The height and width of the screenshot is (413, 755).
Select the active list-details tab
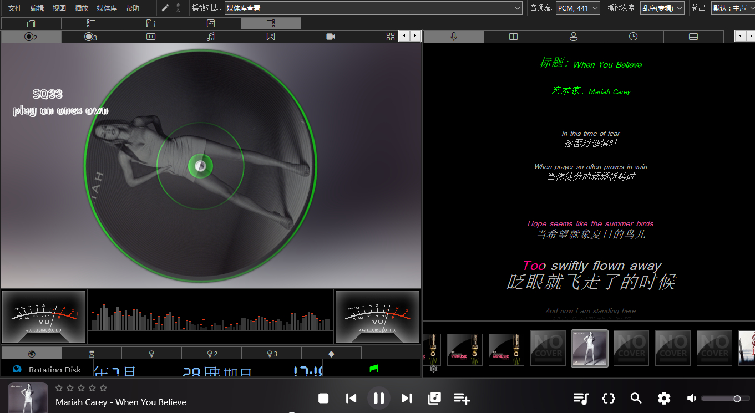click(271, 23)
